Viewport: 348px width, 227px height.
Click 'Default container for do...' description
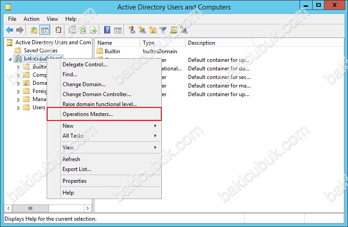pyautogui.click(x=218, y=69)
